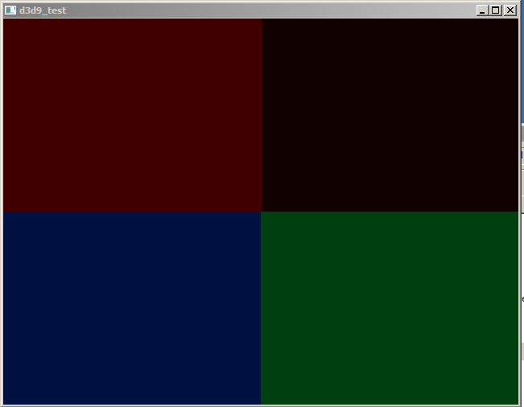Select the near-black top-right quadrant
Image resolution: width=524 pixels, height=407 pixels.
390,115
